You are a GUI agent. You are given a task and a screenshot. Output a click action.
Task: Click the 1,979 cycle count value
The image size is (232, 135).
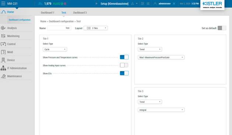click(x=48, y=4)
